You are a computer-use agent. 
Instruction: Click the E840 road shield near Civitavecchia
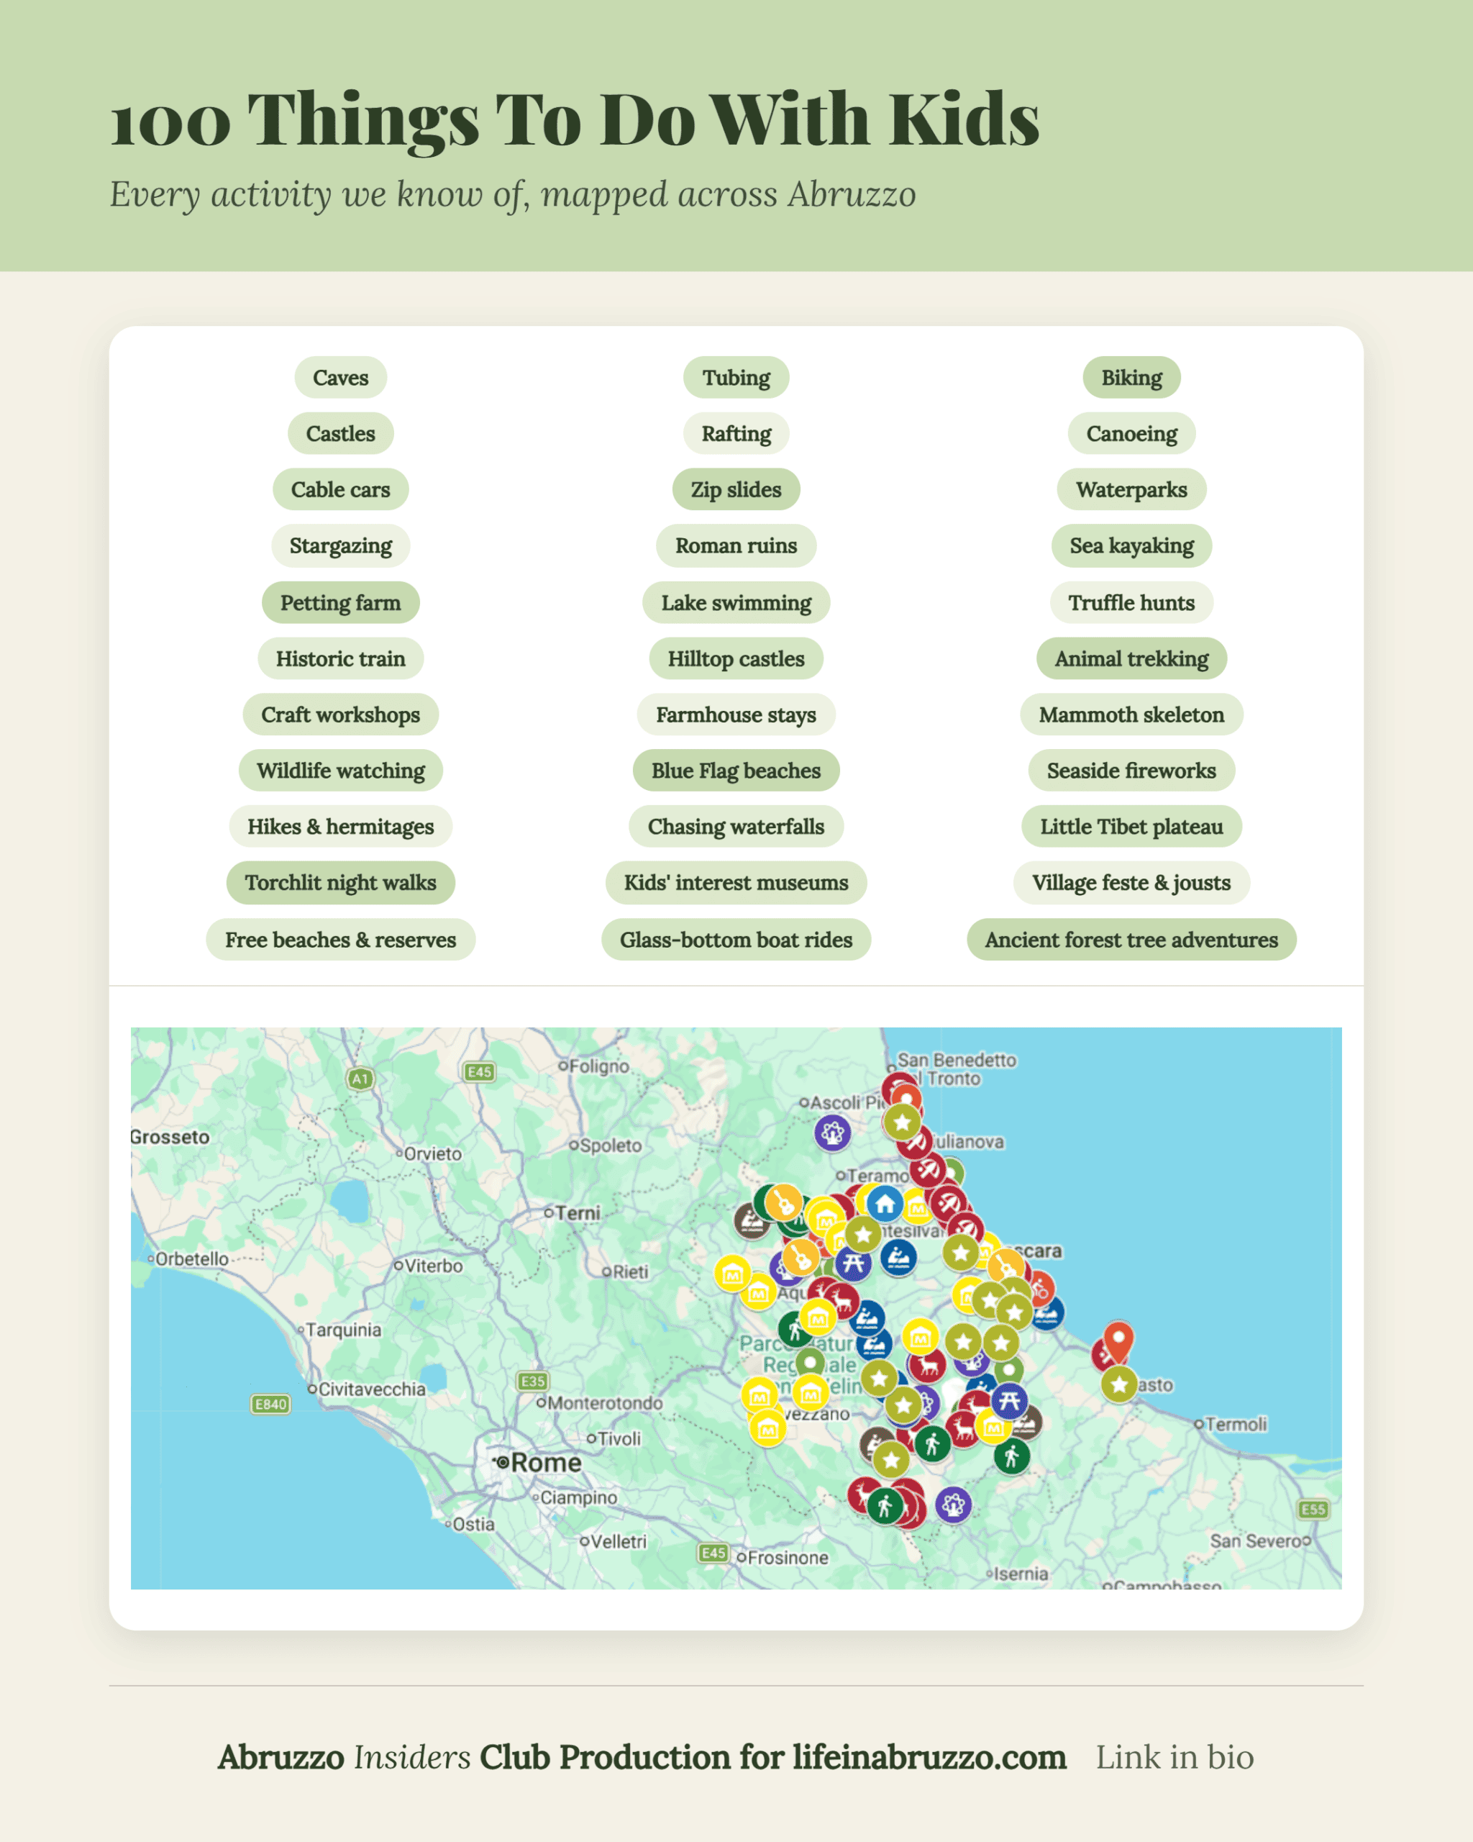[270, 1404]
